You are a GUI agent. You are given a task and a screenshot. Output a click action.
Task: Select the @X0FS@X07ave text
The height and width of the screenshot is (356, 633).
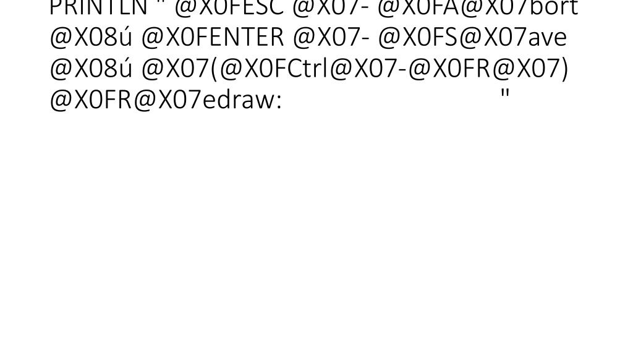[x=473, y=37]
